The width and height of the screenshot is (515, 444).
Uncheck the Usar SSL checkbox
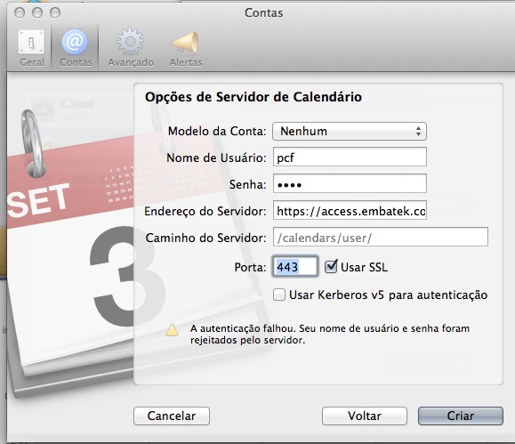click(x=331, y=267)
